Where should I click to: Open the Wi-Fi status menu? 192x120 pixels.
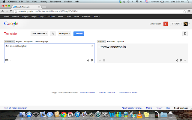pos(137,1)
